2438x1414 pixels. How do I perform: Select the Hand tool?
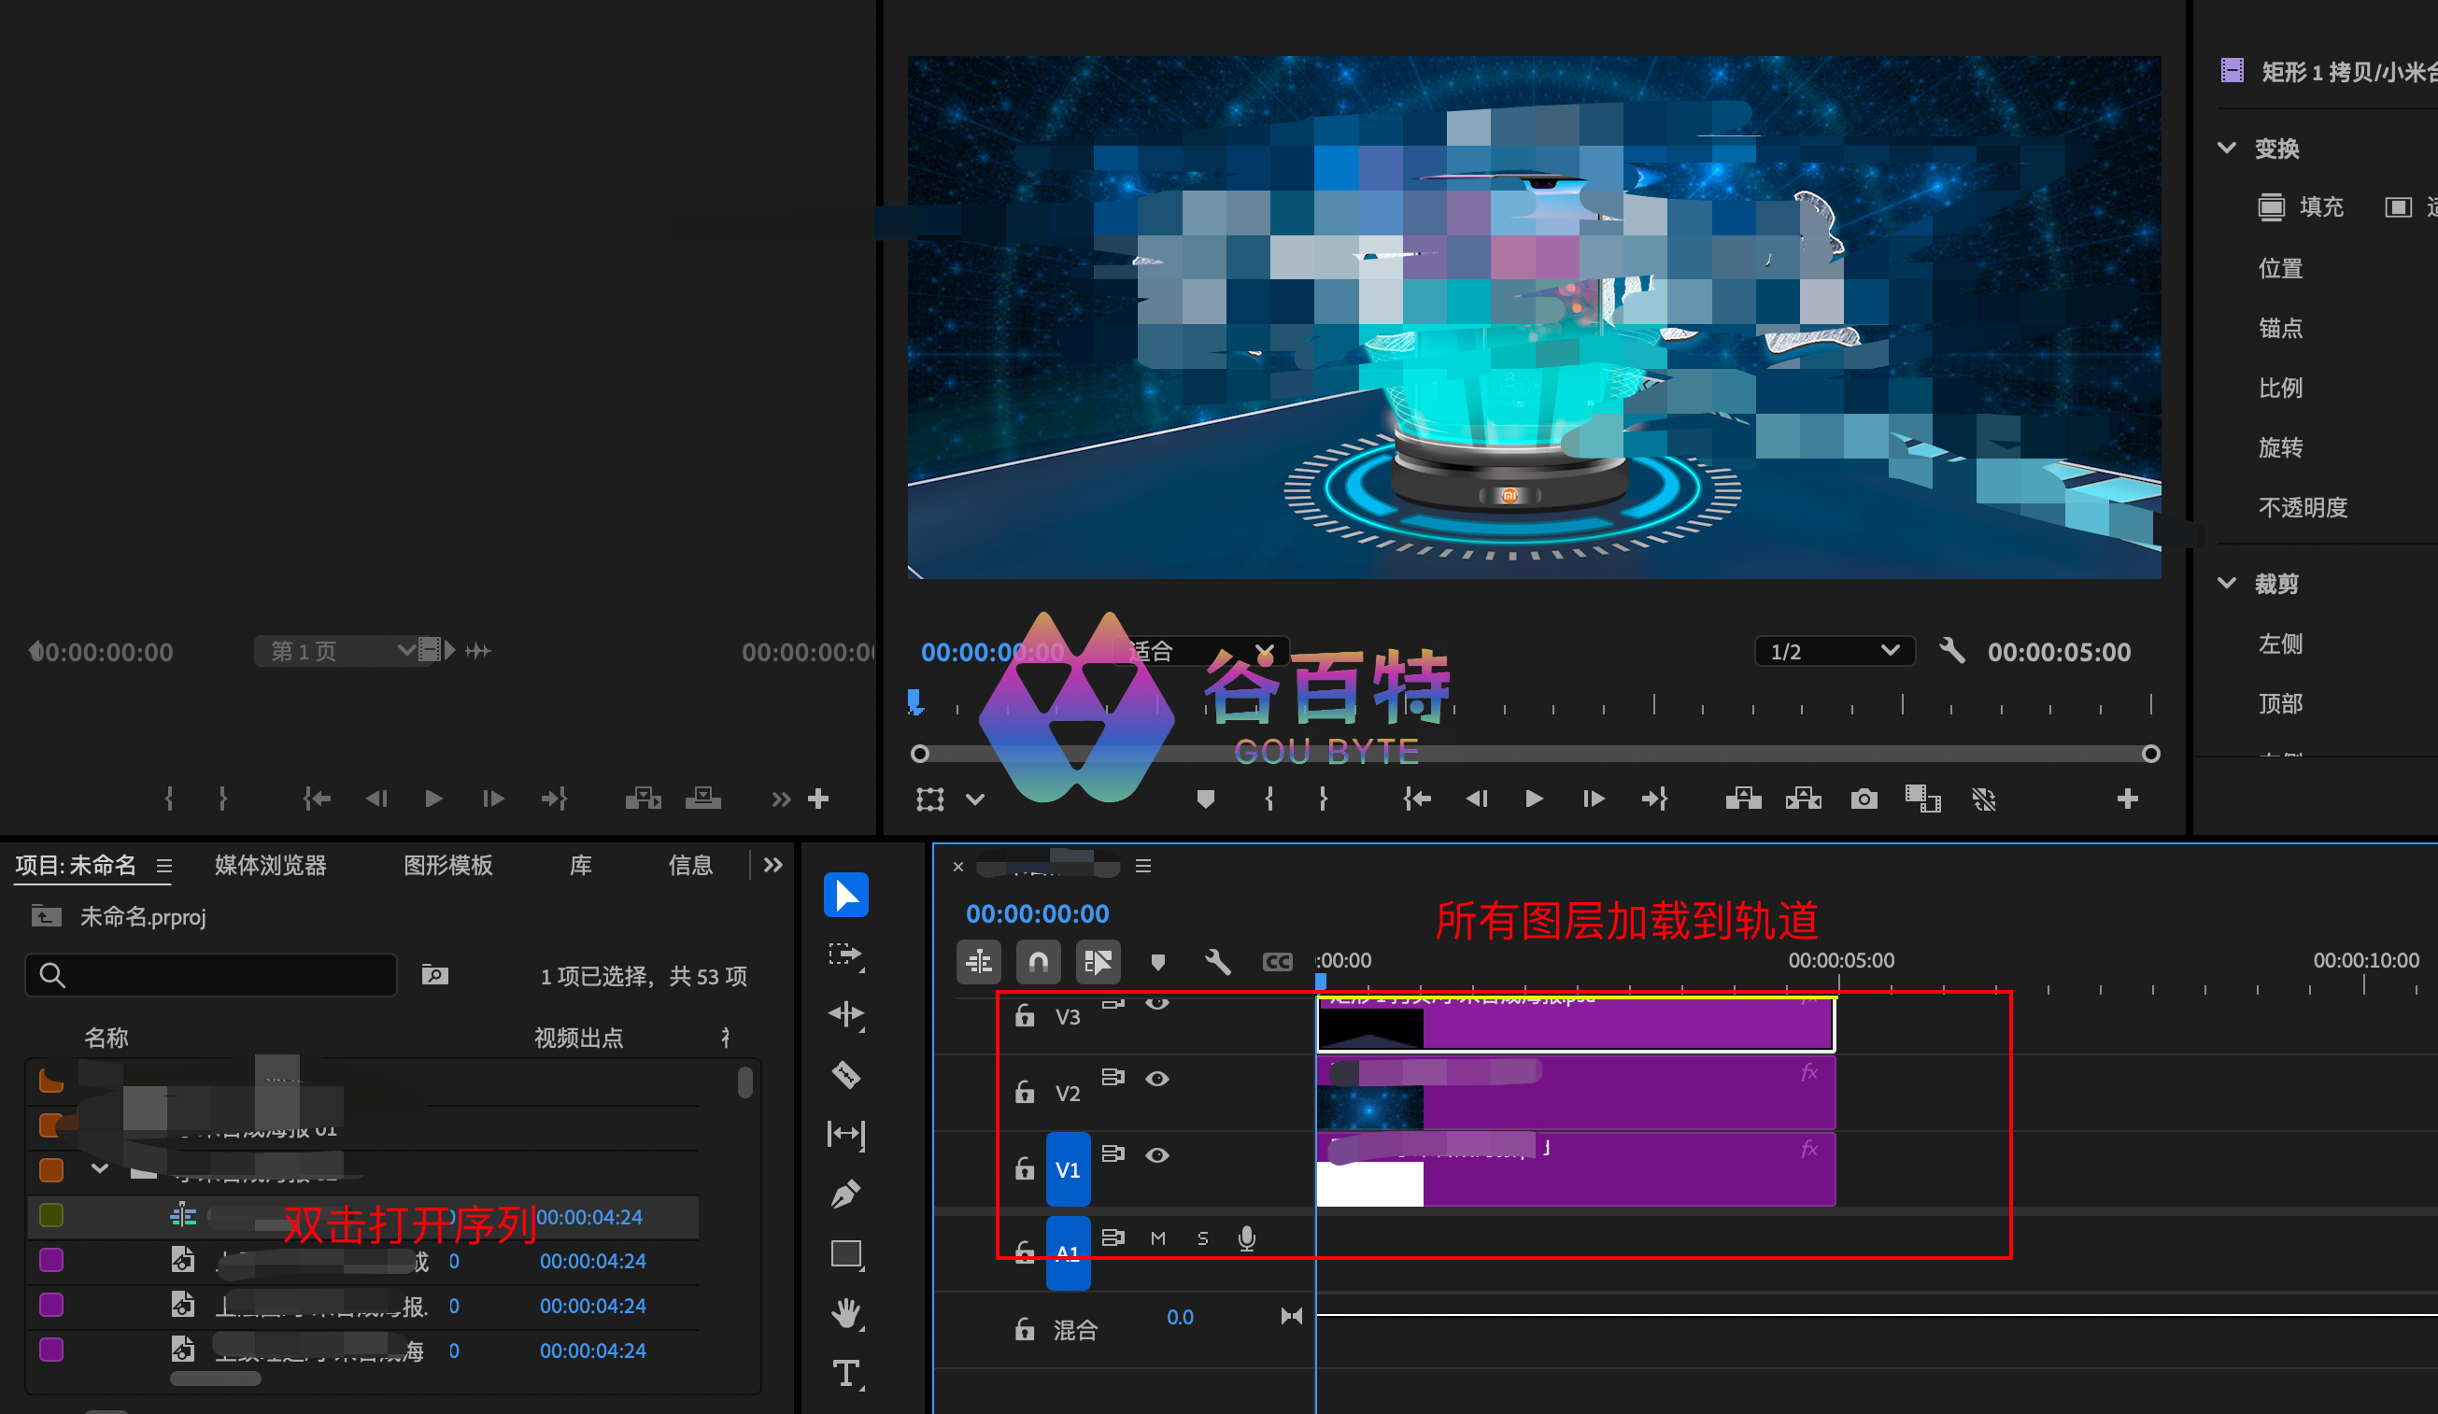coord(845,1313)
